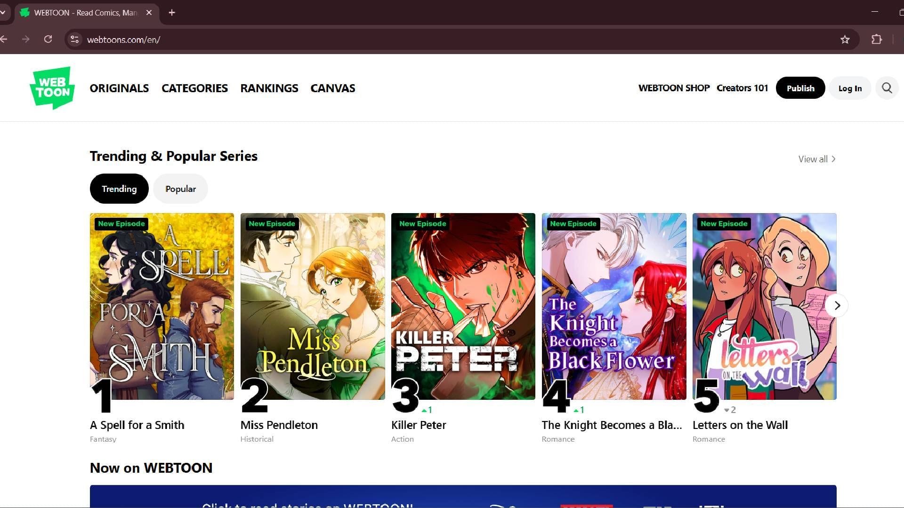Image resolution: width=904 pixels, height=508 pixels.
Task: Open a new browser tab
Action: click(172, 13)
